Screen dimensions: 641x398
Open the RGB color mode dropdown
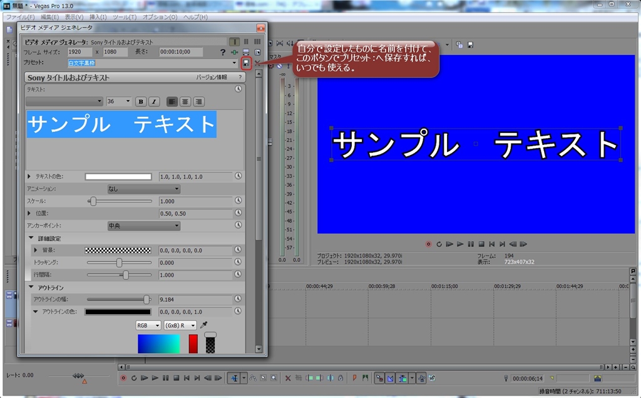click(148, 326)
